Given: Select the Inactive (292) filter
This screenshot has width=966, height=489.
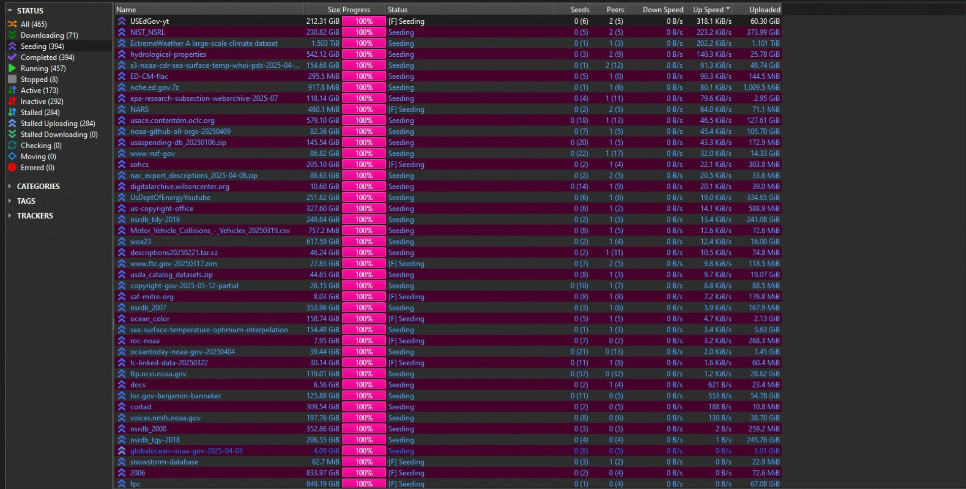Looking at the screenshot, I should 59,101.
